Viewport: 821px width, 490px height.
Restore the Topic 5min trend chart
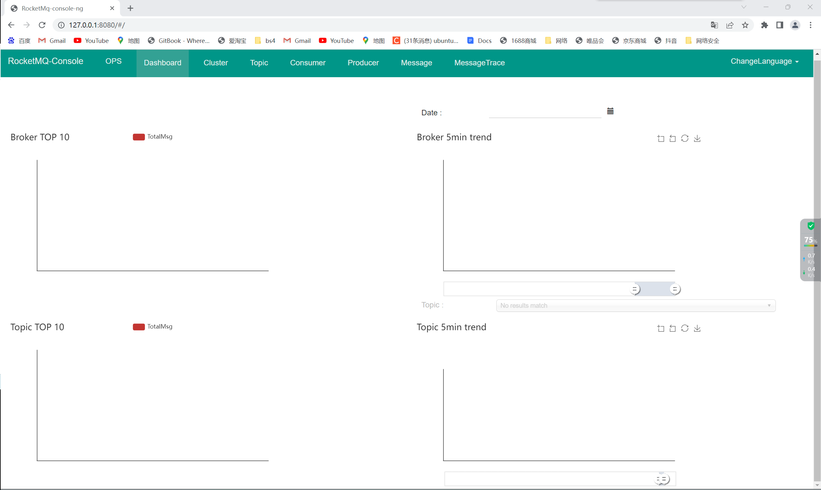pos(684,329)
